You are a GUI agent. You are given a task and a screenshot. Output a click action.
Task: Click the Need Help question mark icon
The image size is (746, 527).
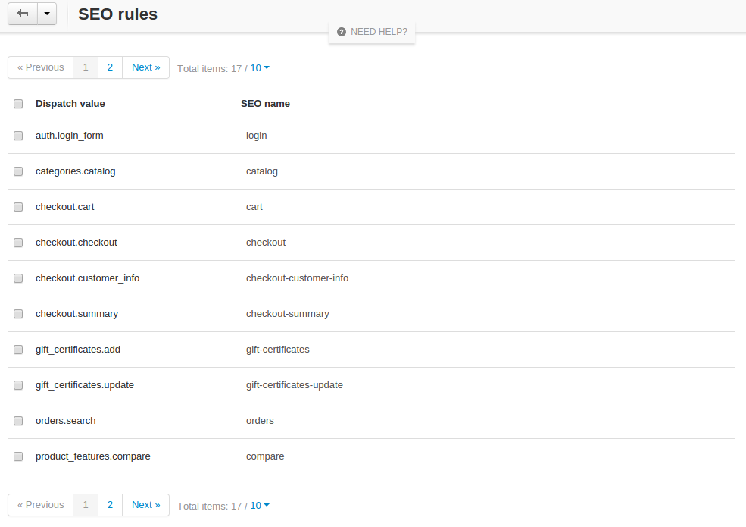341,32
